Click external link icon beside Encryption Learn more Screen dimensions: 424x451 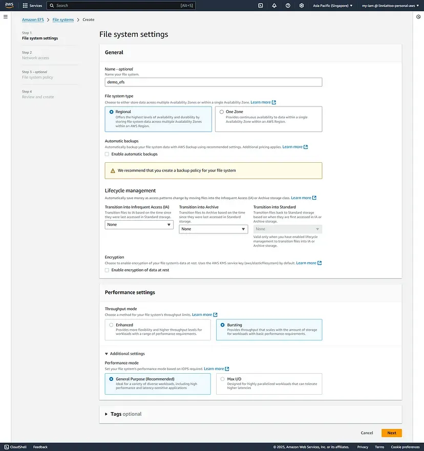pos(320,263)
